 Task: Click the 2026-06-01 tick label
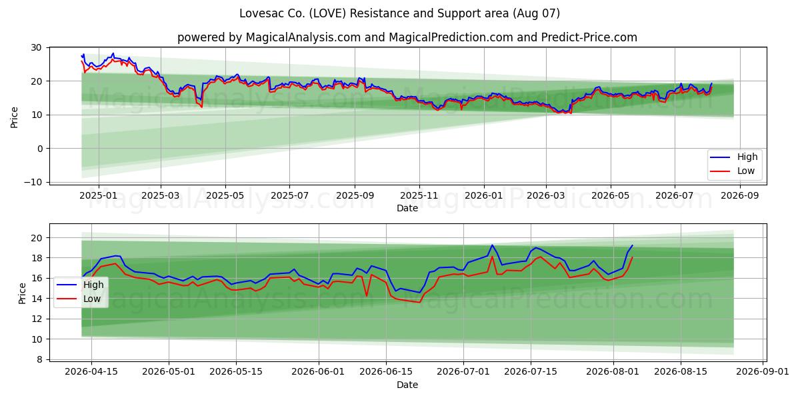pyautogui.click(x=318, y=372)
